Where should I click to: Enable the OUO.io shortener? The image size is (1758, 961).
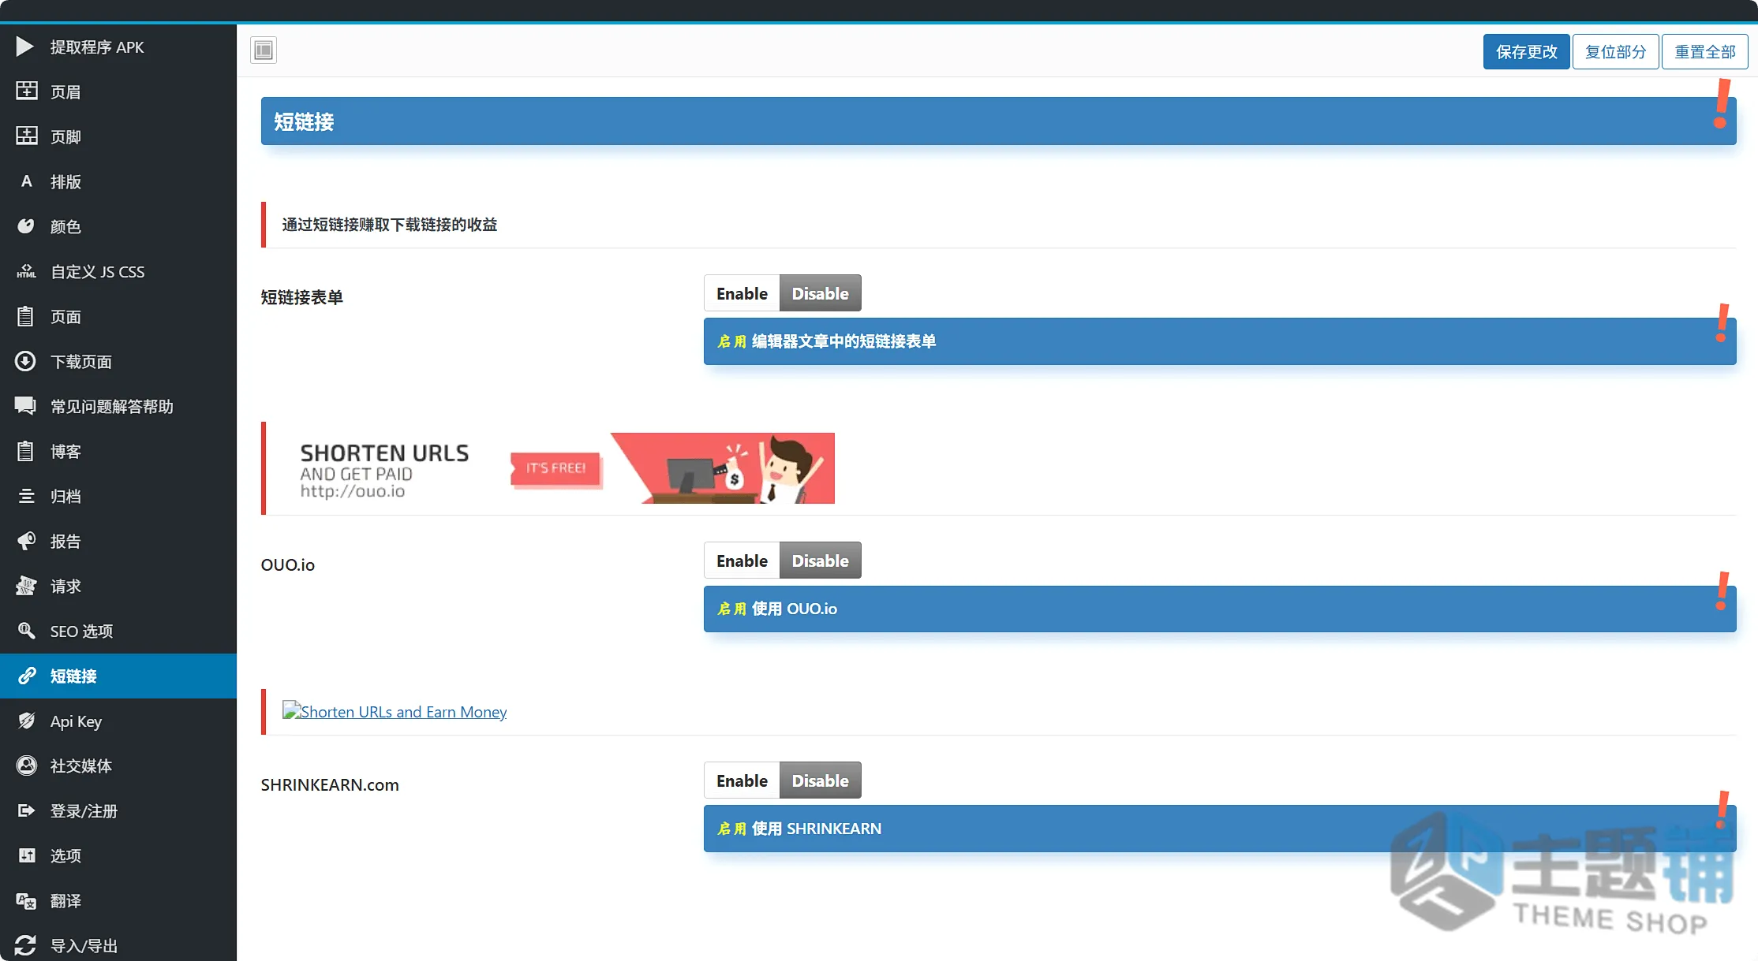pyautogui.click(x=742, y=561)
